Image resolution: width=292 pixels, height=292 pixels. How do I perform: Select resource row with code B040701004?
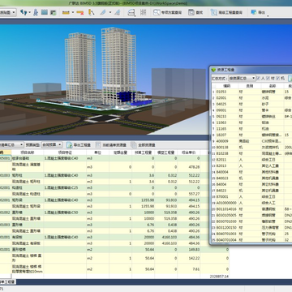pos(251,240)
